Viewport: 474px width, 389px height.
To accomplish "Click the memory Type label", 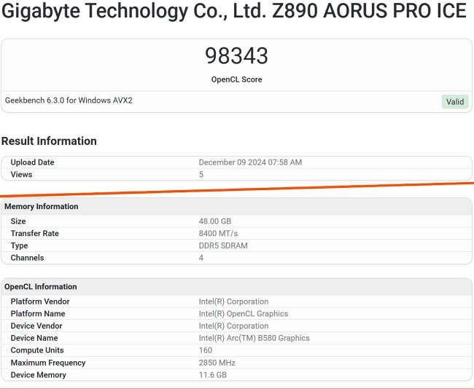I will [x=19, y=245].
